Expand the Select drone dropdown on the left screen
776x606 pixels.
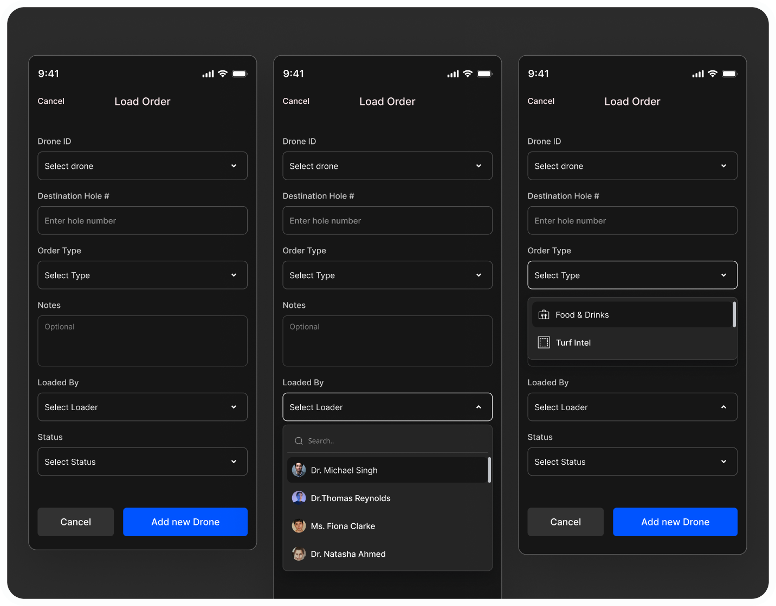(x=143, y=166)
